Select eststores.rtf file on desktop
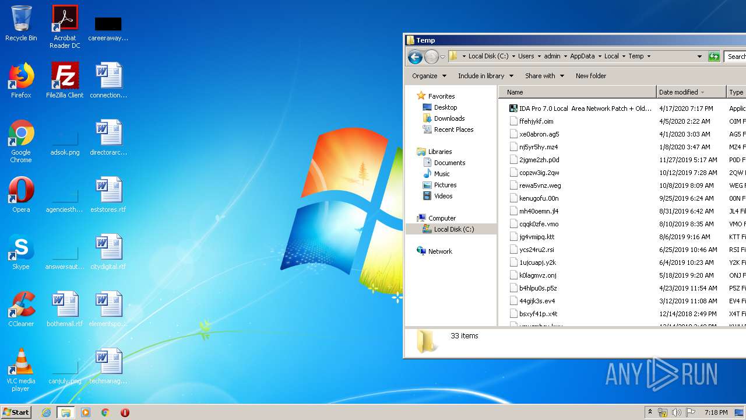 click(x=108, y=195)
